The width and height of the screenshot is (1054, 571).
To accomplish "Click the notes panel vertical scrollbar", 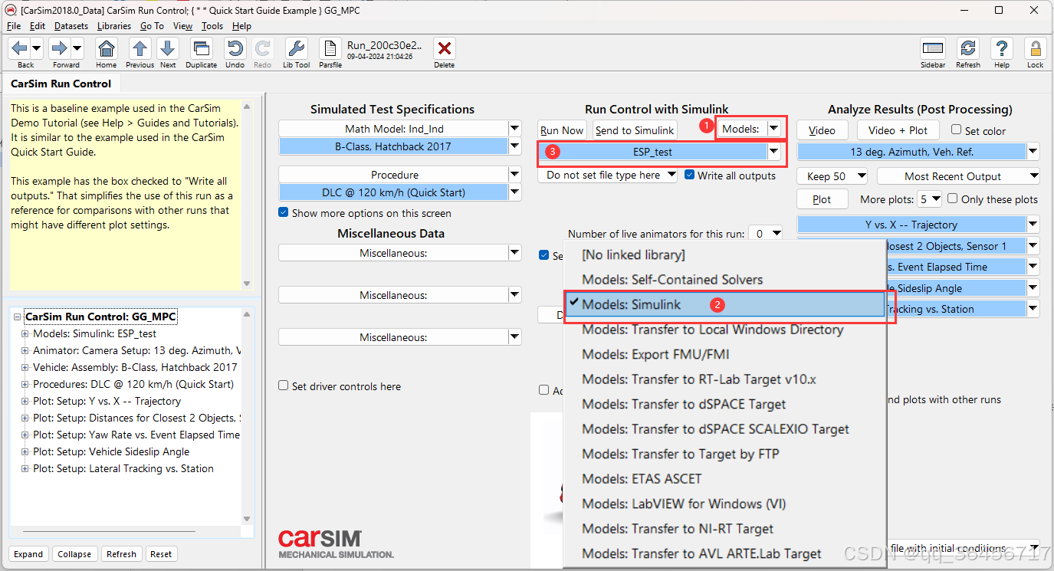I will click(247, 195).
